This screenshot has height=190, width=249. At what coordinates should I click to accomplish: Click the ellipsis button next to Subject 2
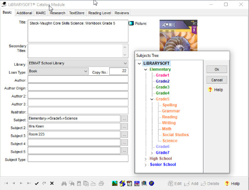[x=125, y=127]
